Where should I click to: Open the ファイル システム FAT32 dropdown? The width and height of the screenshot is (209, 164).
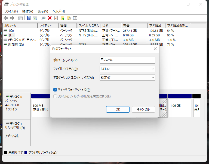pos(127,69)
